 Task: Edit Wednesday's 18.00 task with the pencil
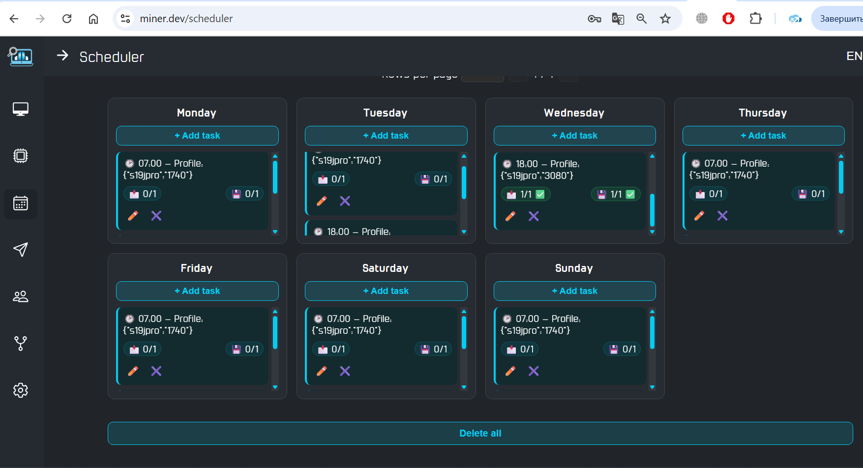[x=510, y=216]
